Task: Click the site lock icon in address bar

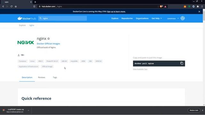Action: tap(40, 6)
